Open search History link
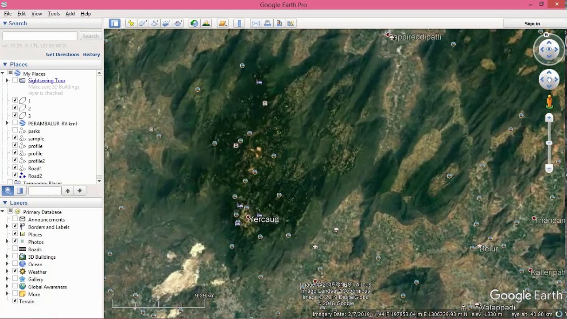Screen dimensions: 567x319 tap(91, 54)
